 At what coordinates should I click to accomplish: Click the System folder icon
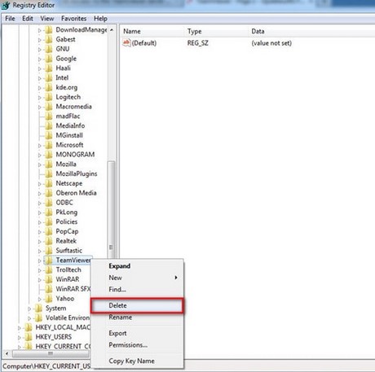point(38,309)
